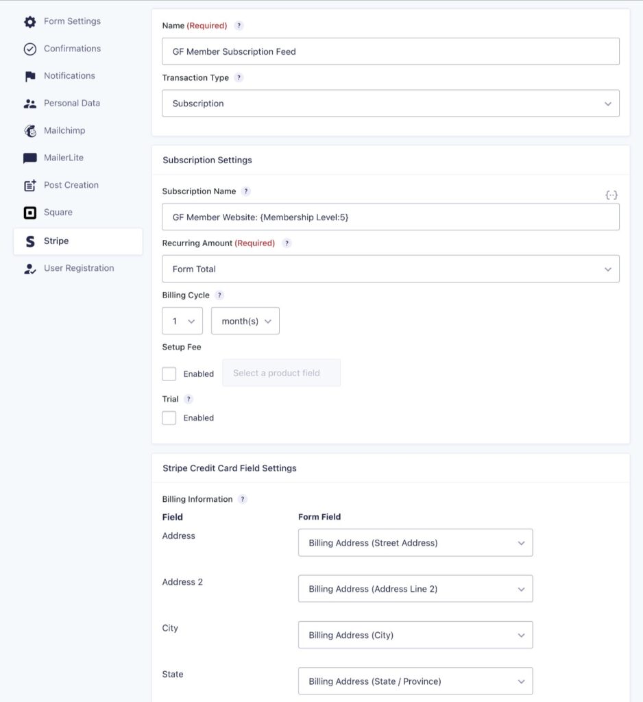Open the State form field dropdown
Screen dimensions: 643x702
coord(415,681)
